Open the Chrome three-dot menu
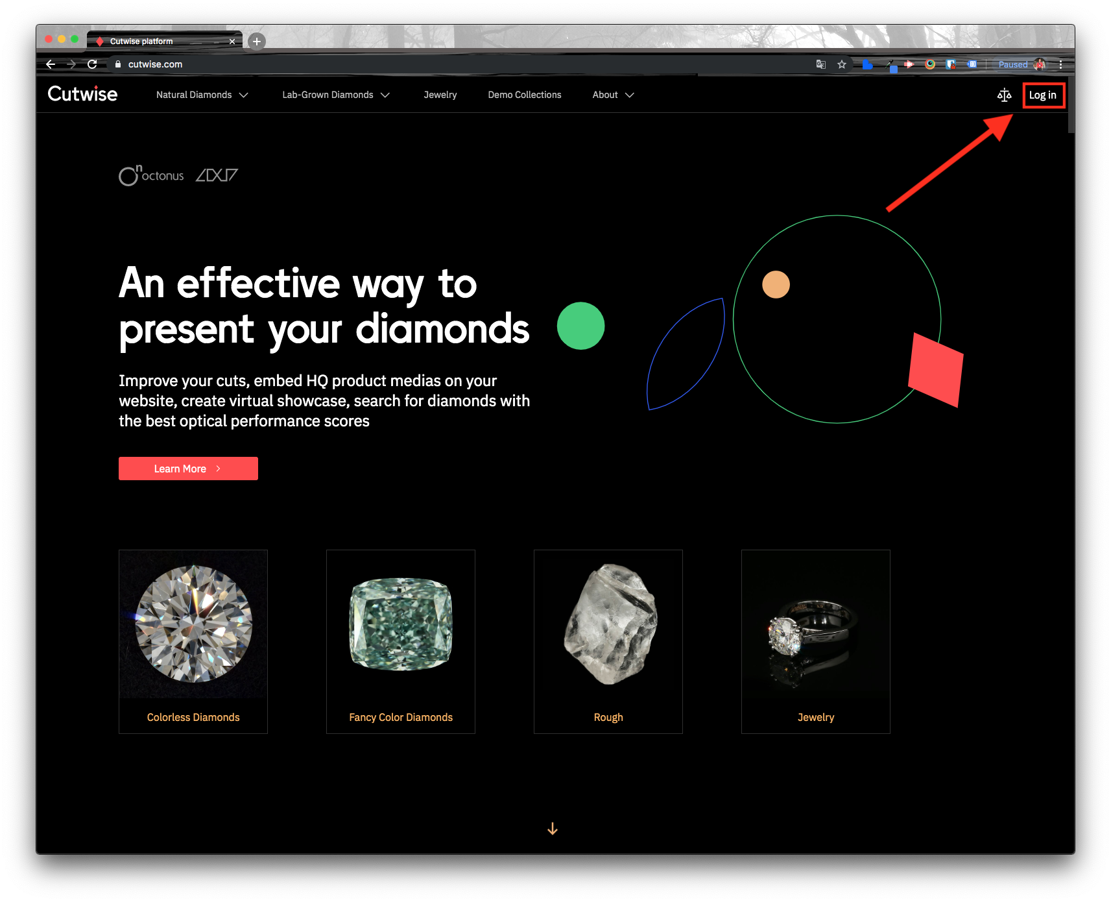 coord(1061,64)
